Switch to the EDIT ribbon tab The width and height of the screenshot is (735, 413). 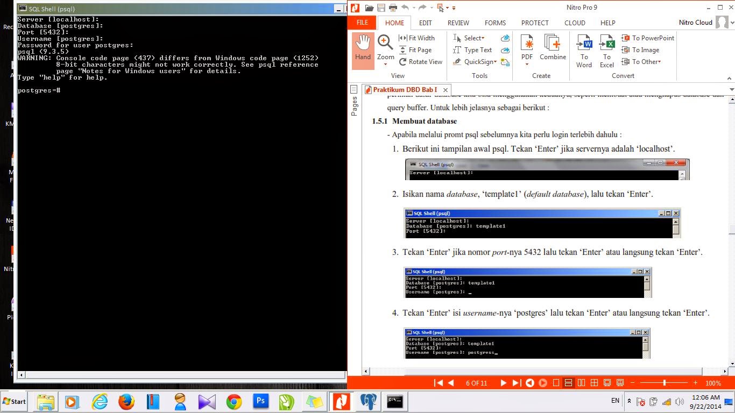426,23
